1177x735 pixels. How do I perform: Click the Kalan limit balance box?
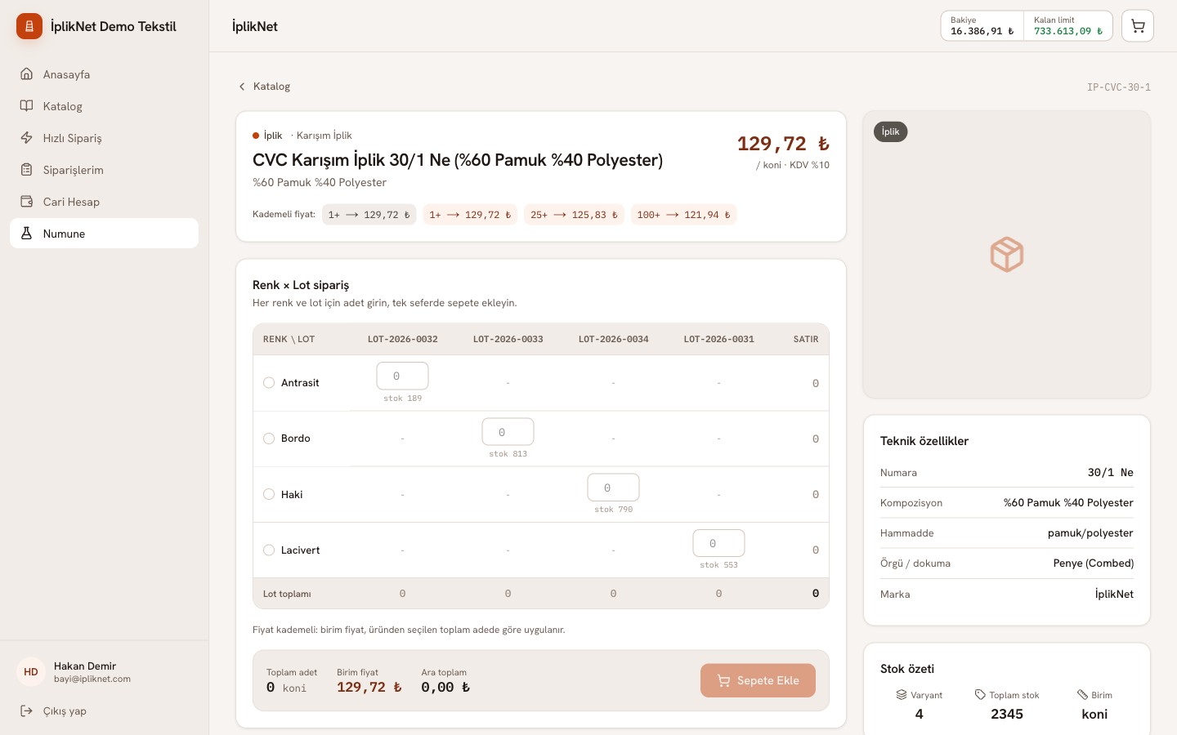pyautogui.click(x=1068, y=26)
